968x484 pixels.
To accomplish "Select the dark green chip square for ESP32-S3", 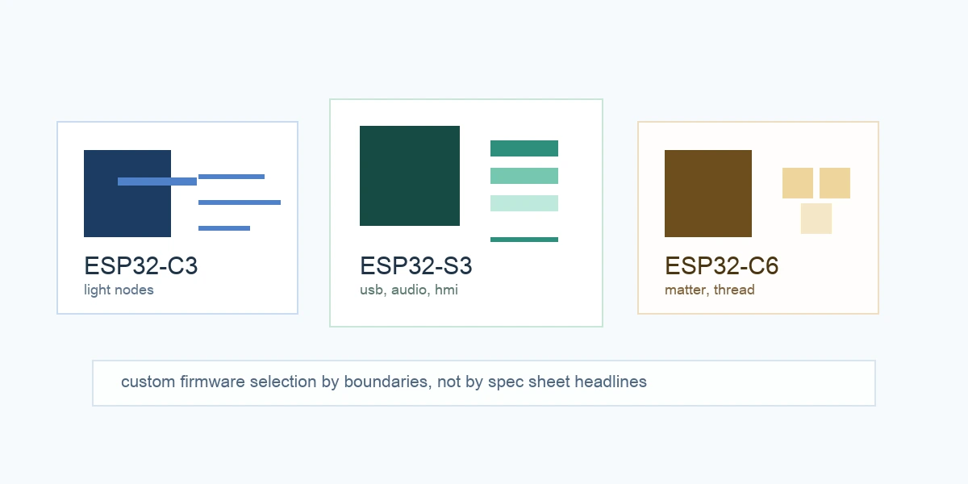I will tap(410, 176).
